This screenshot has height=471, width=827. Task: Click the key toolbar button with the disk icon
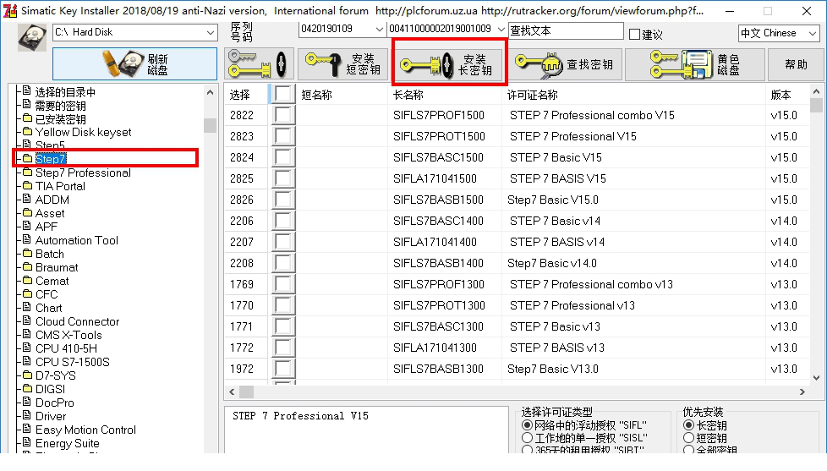pyautogui.click(x=259, y=64)
